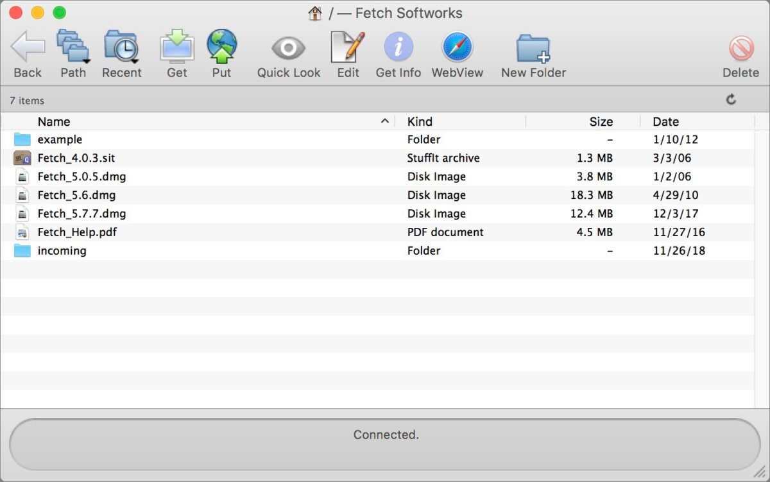Sort by the Size column header
Viewport: 770px width, 482px height.
(x=601, y=121)
